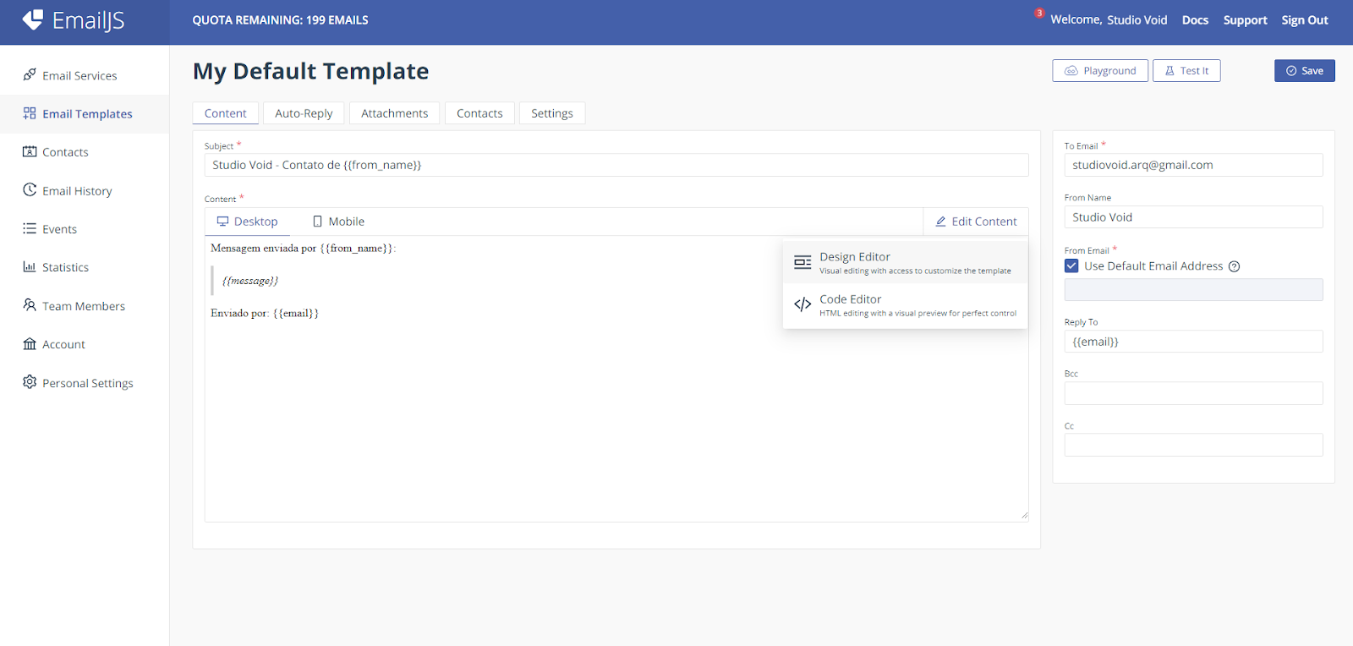Image resolution: width=1353 pixels, height=646 pixels.
Task: Click the Code Editor angle-brackets icon
Action: point(802,304)
